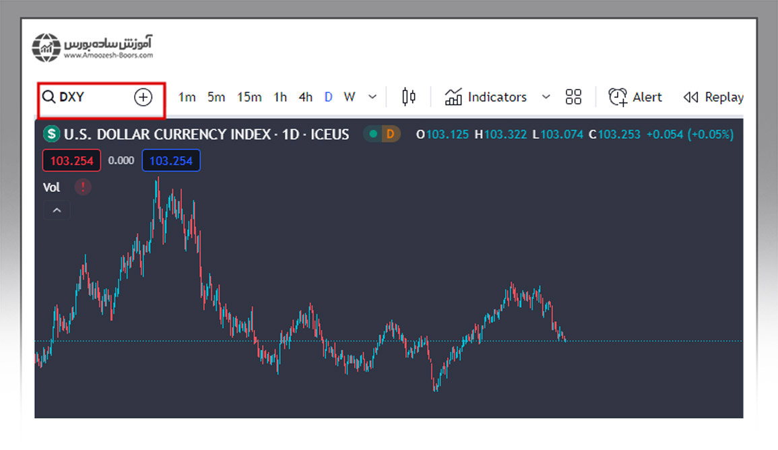
Task: Select the 1m timeframe
Action: pyautogui.click(x=187, y=97)
